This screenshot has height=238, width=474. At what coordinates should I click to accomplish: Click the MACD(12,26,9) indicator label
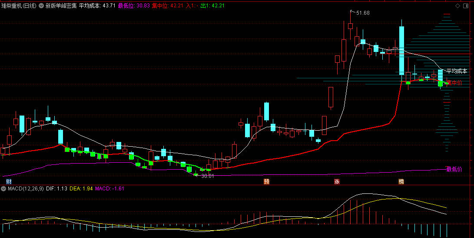pos(26,189)
